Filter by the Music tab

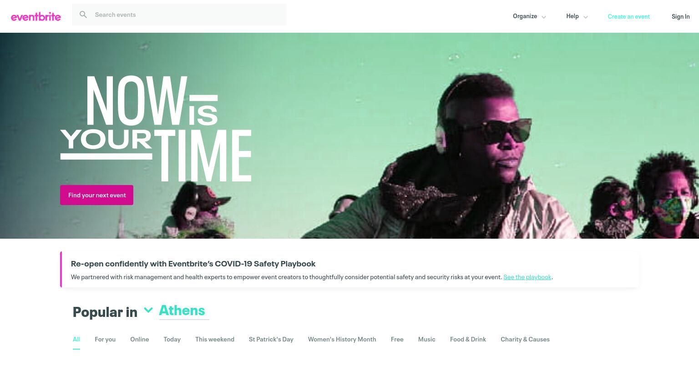pos(427,339)
